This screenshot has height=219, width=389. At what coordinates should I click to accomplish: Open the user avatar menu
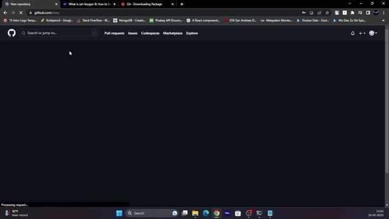coord(373,33)
